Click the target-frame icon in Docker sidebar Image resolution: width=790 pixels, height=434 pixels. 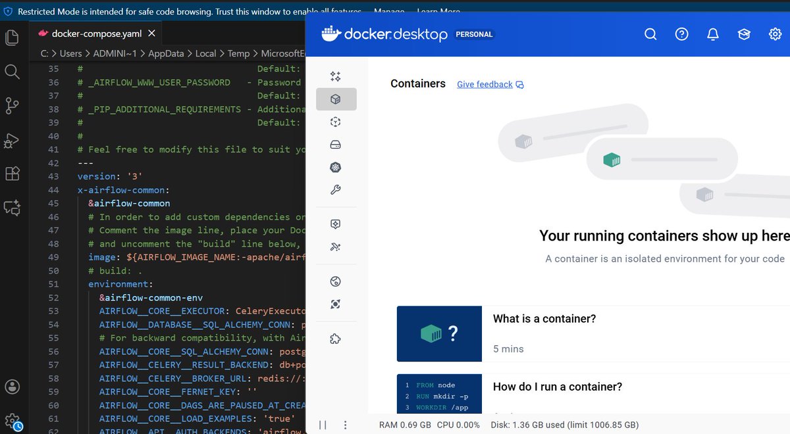click(336, 304)
